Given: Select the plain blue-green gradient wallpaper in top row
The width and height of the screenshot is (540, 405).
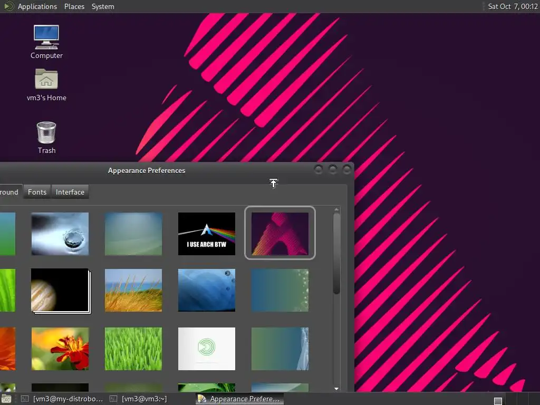Looking at the screenshot, I should [133, 234].
